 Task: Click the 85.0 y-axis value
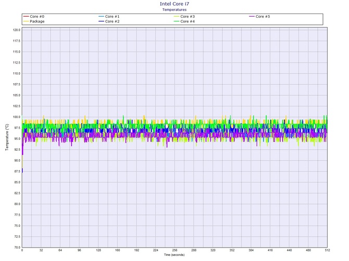point(17,182)
